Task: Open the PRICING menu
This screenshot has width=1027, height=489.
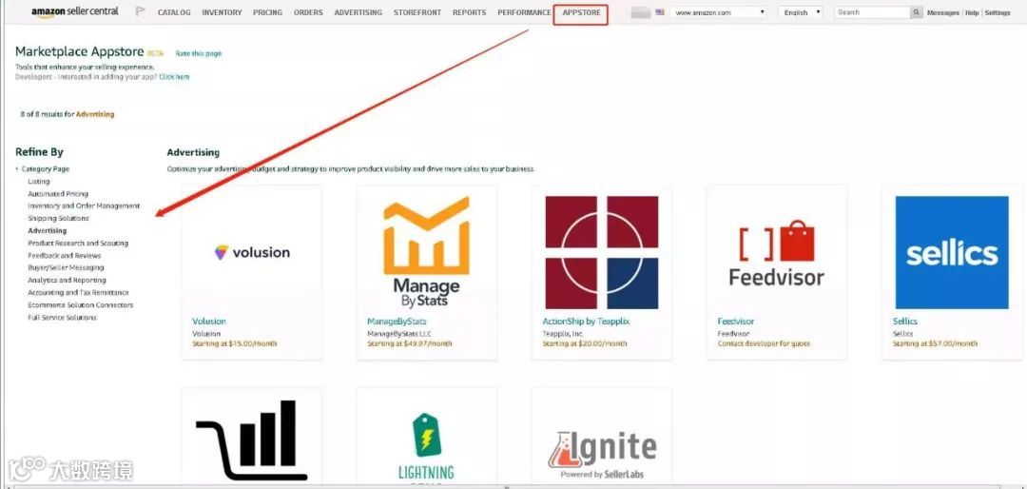Action: 267,12
